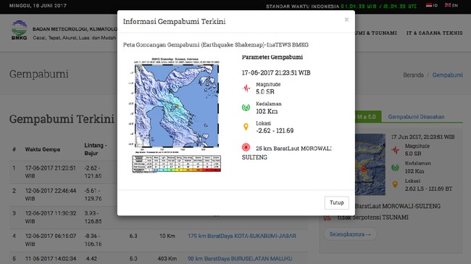Open IT & SARANA TEKNIS menu
The height and width of the screenshot is (264, 471).
[434, 33]
